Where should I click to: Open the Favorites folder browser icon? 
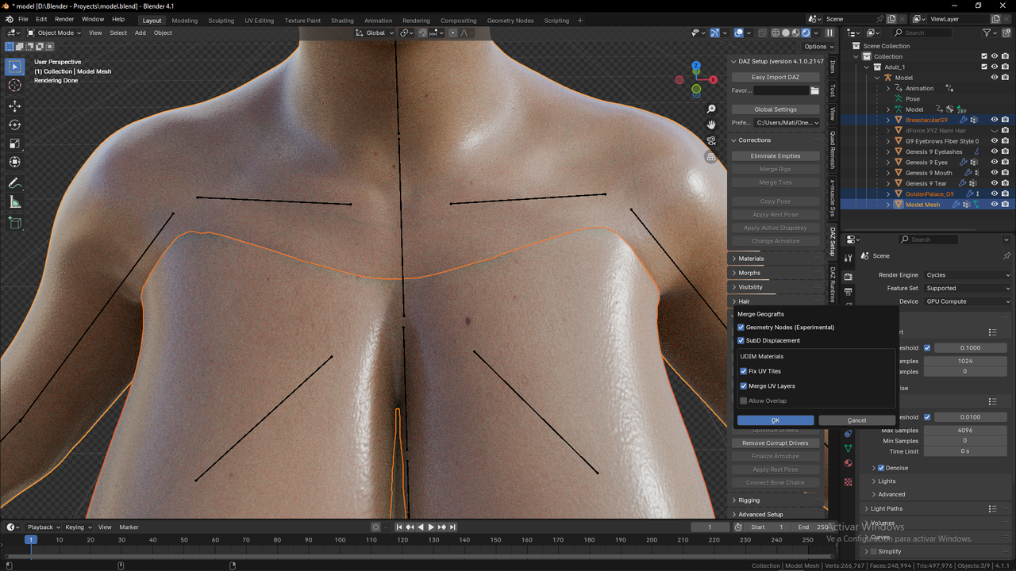814,90
